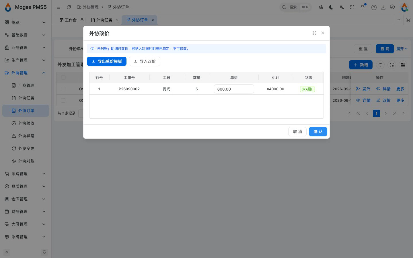Expand the 生产管理 menu
The width and height of the screenshot is (413, 258).
26,60
